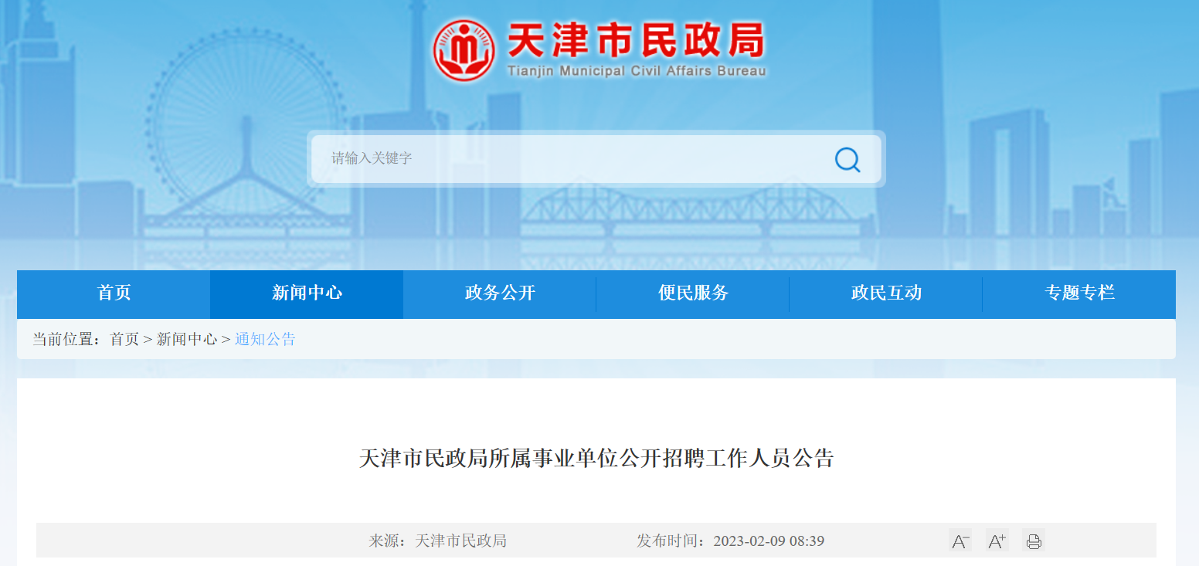Open the 首页 navigation tab
This screenshot has height=566, width=1199.
coord(114,293)
